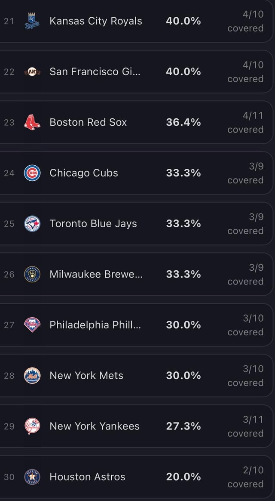This screenshot has width=275, height=501.
Task: Click the New York Yankees logo
Action: tap(32, 426)
